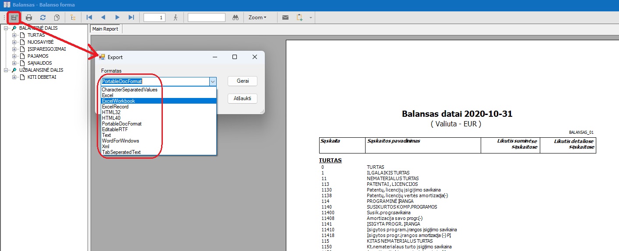Go to the first page of the report
Image resolution: width=619 pixels, height=251 pixels.
click(x=89, y=17)
